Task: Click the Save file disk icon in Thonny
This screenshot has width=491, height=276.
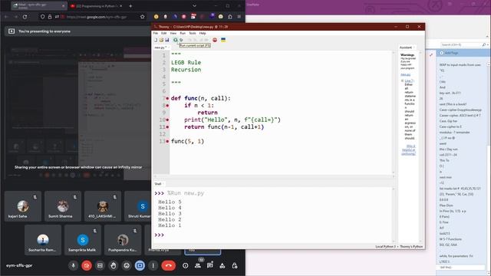Action: 167,40
